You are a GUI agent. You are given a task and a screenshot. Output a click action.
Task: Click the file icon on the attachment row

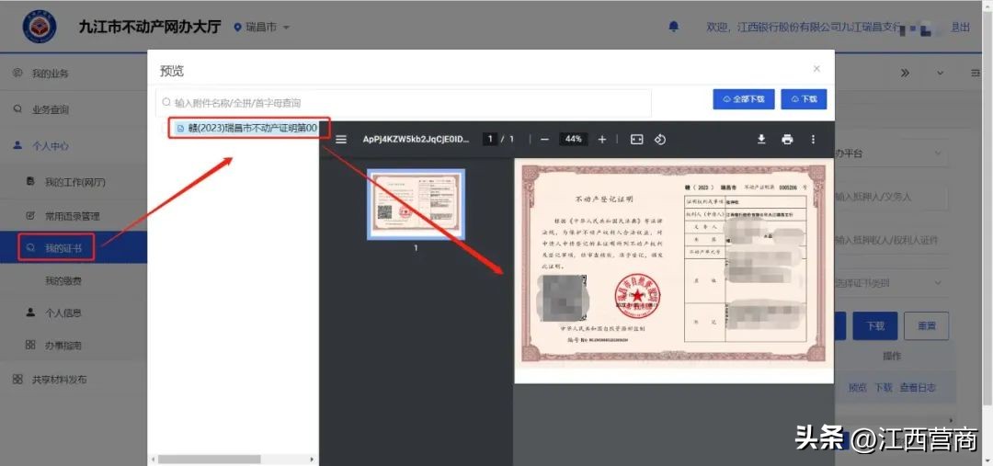[180, 129]
